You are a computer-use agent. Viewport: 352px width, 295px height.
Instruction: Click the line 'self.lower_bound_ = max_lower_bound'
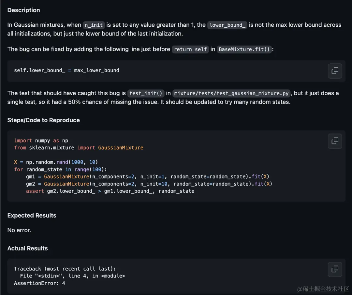66,70
